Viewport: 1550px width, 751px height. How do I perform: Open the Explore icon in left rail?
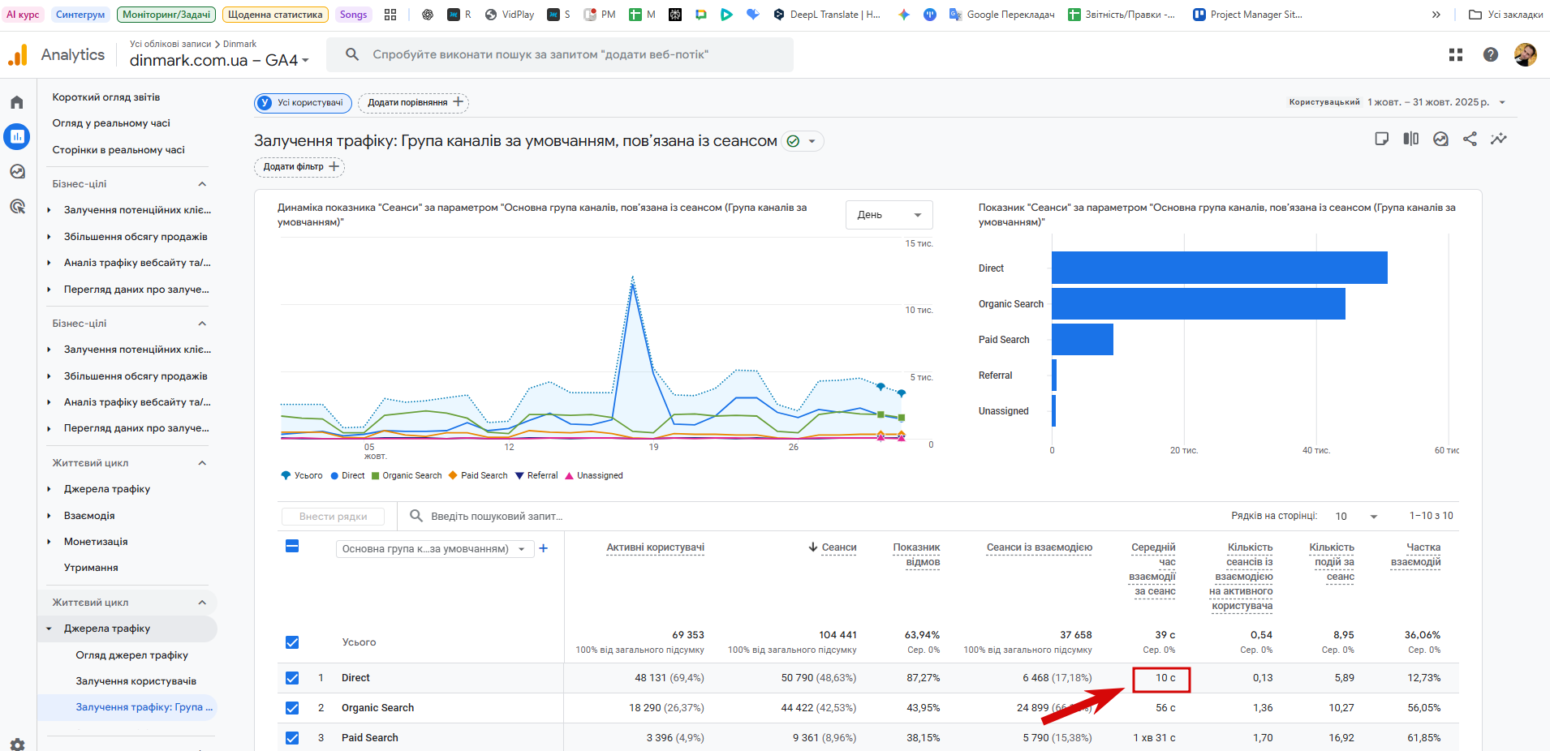(x=17, y=172)
